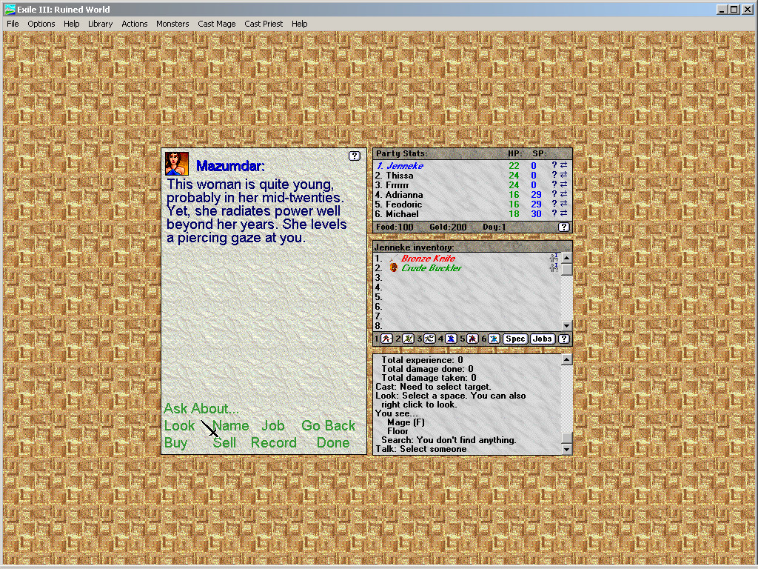
Task: Click the info icon on the Crude Buckler row
Action: point(554,267)
